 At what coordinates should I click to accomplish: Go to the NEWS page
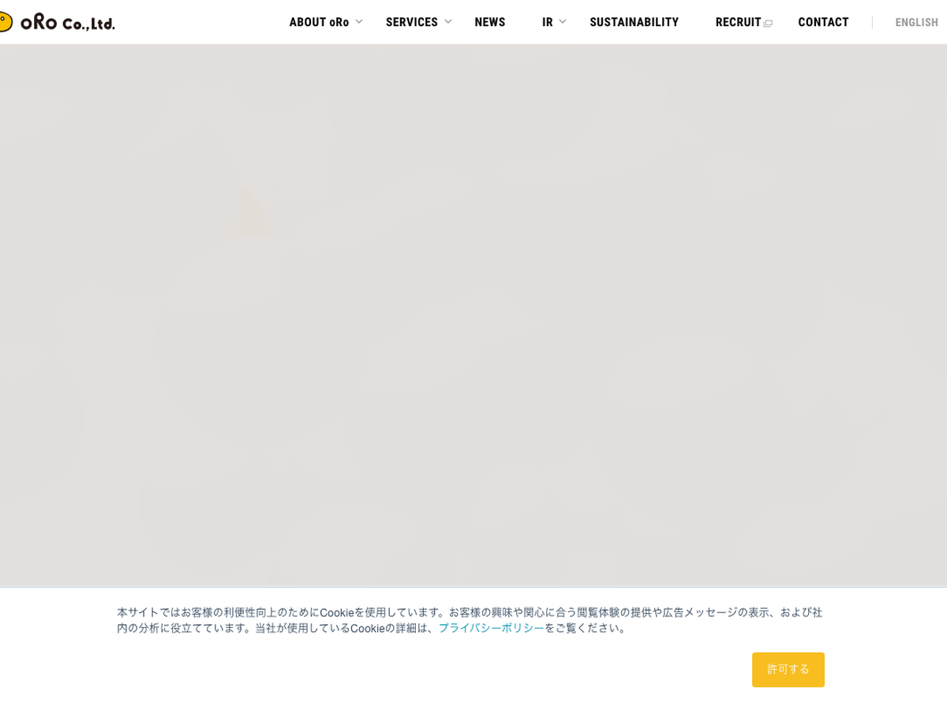[489, 22]
